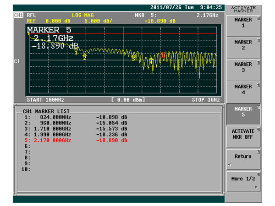This screenshot has width=275, height=206.
Task: Click marker 3 triangle on the trace
Action: [x=133, y=56]
